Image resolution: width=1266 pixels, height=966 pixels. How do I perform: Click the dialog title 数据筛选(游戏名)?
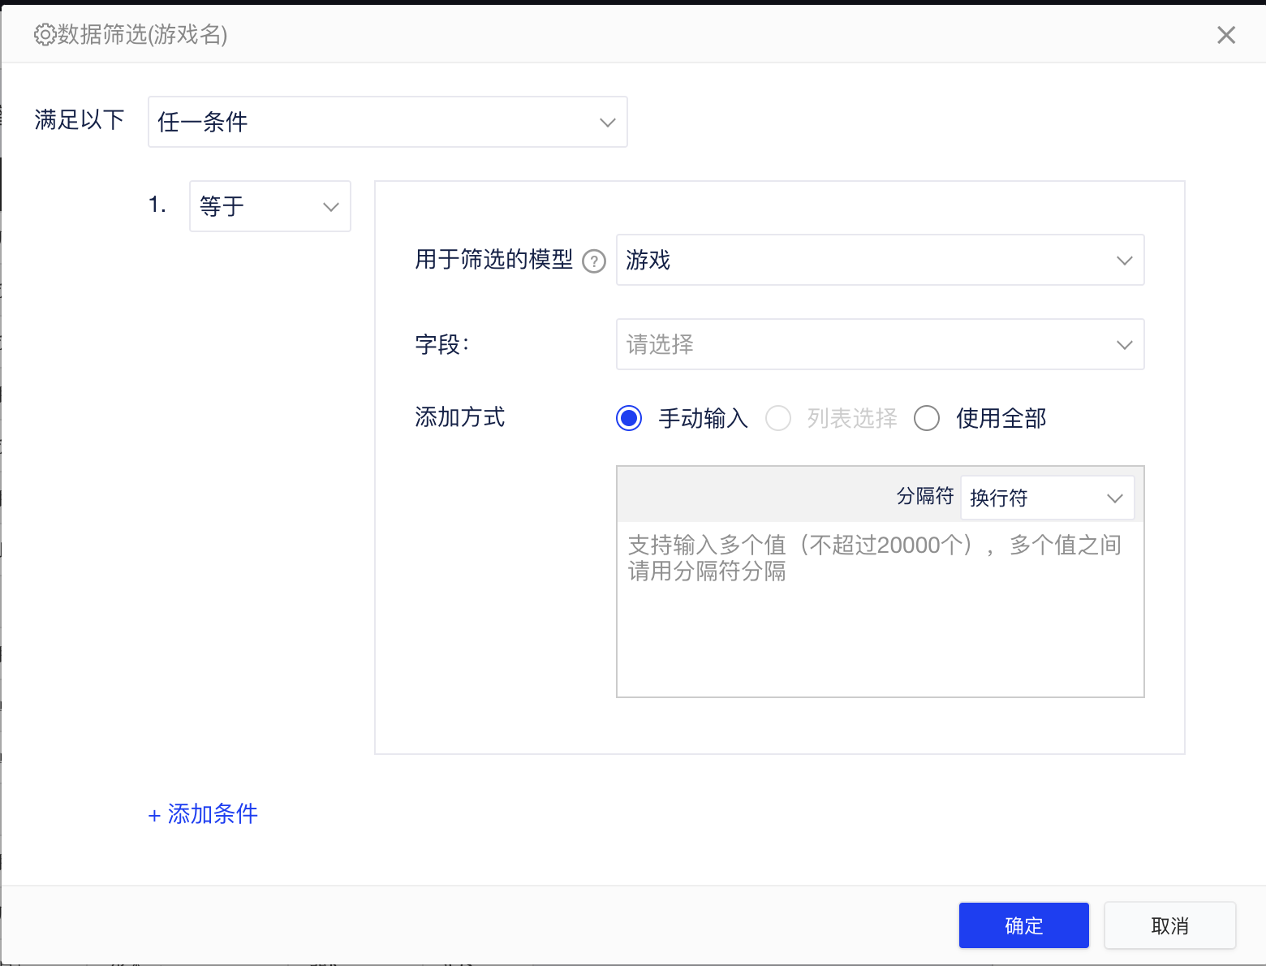[140, 35]
